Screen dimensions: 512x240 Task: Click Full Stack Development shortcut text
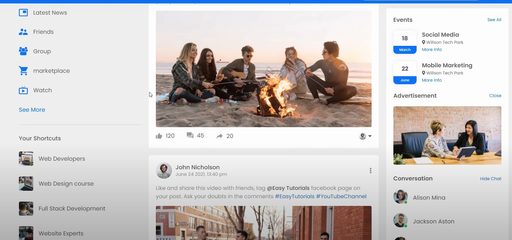click(x=72, y=208)
